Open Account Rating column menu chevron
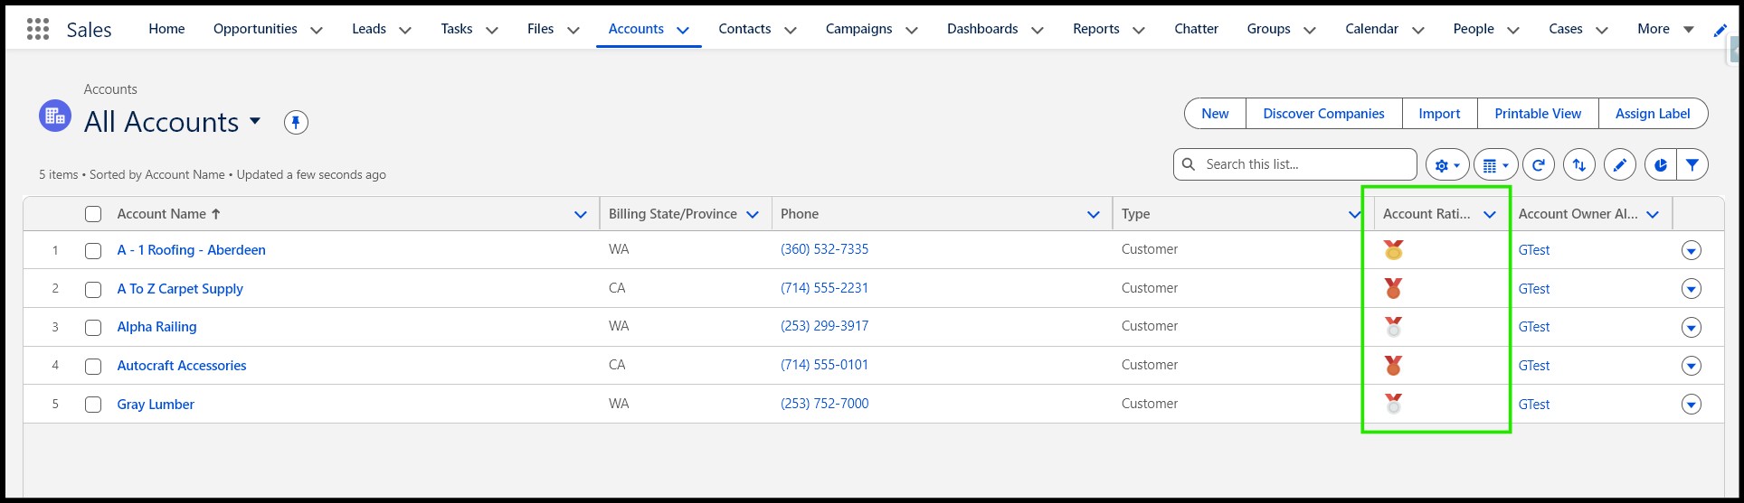1744x503 pixels. (1490, 215)
